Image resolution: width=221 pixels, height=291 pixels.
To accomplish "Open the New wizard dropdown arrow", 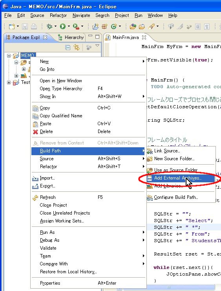I will click(18, 26).
